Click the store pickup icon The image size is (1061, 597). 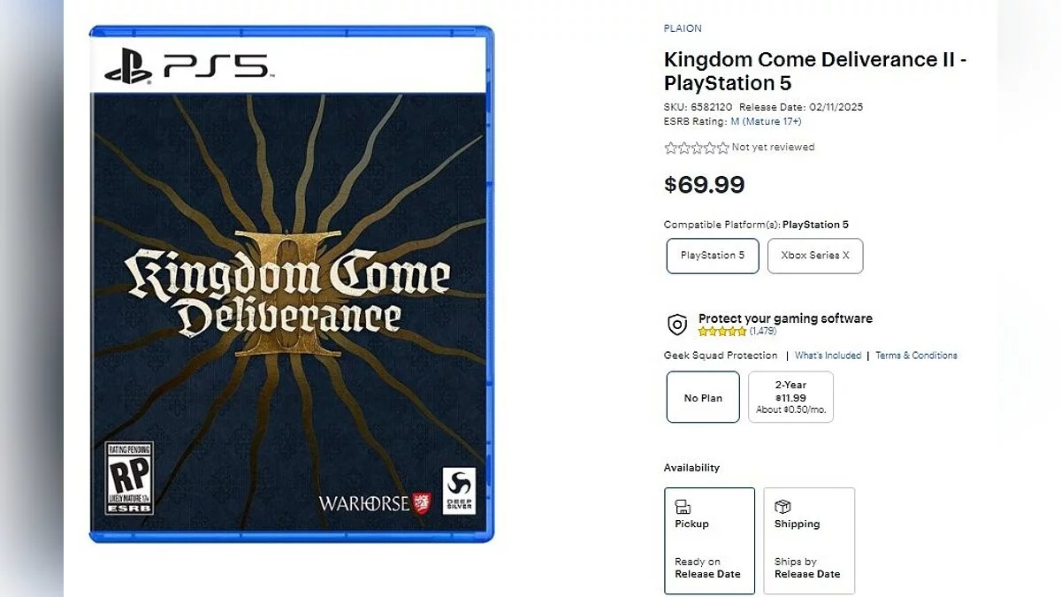point(683,507)
